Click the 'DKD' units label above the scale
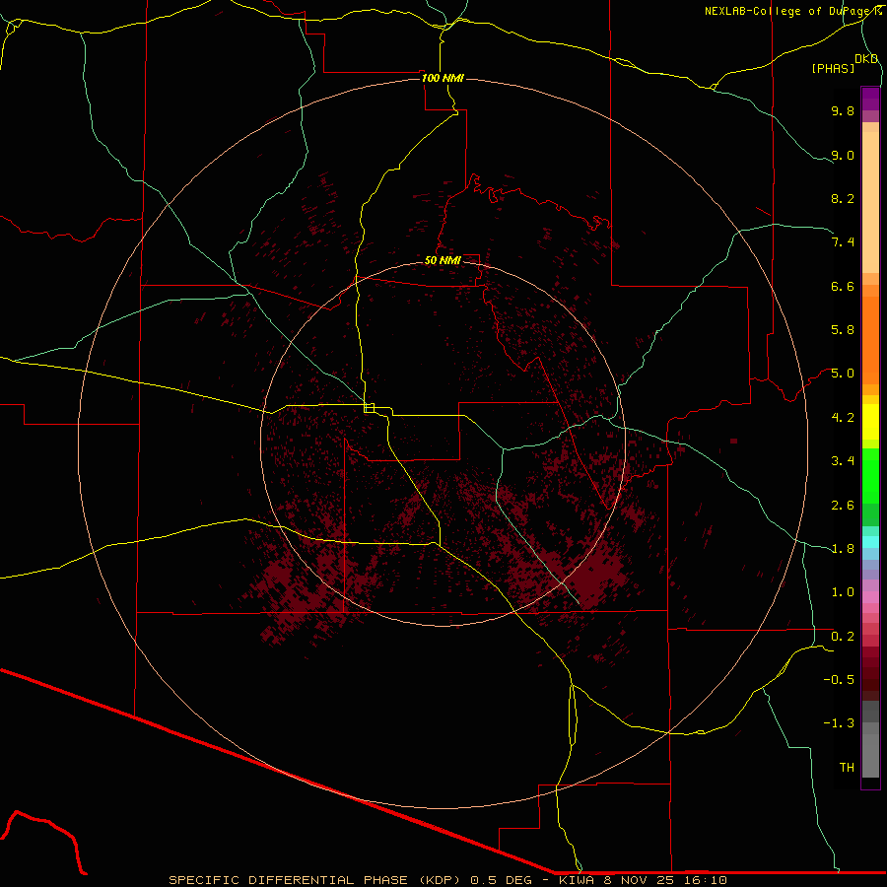887x887 pixels. coord(866,59)
